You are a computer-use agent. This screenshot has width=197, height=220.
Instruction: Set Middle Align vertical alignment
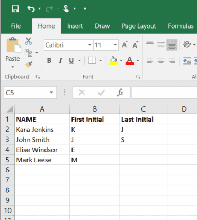161,44
